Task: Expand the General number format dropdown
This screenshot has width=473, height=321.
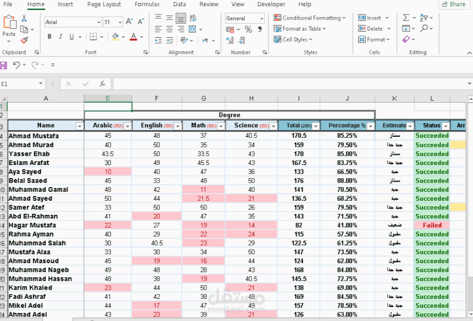Action: click(261, 19)
